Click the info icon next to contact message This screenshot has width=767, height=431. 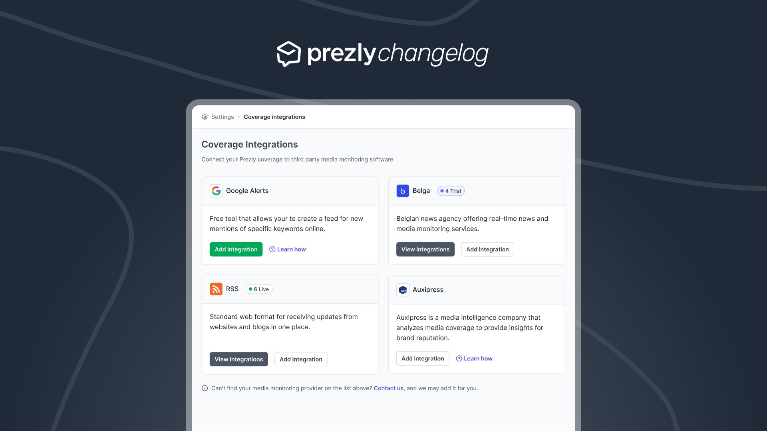tap(205, 388)
